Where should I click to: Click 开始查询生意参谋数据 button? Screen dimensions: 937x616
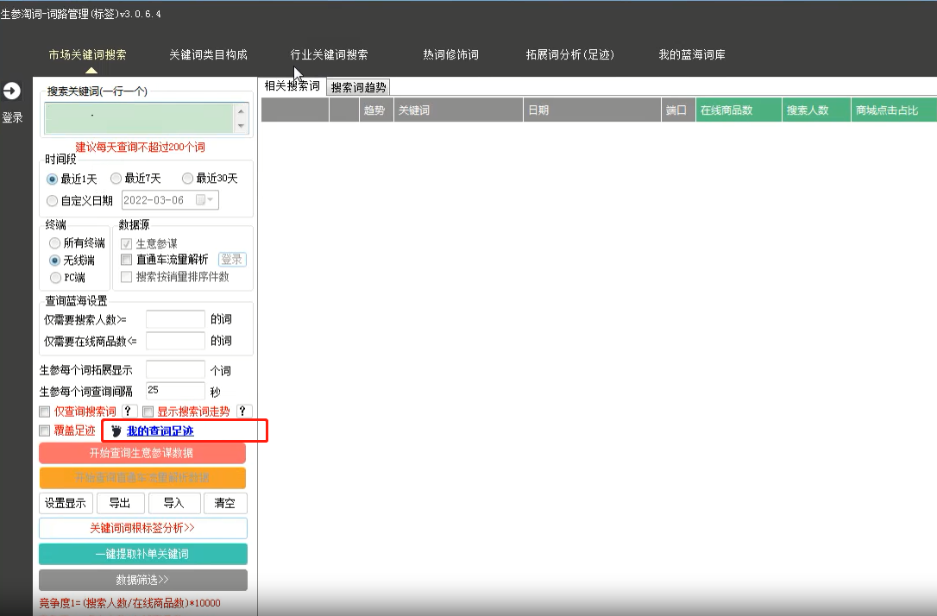142,453
